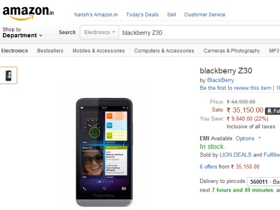The image size is (280, 210).
Task: Open harish's Amazon.in link
Action: [96, 14]
